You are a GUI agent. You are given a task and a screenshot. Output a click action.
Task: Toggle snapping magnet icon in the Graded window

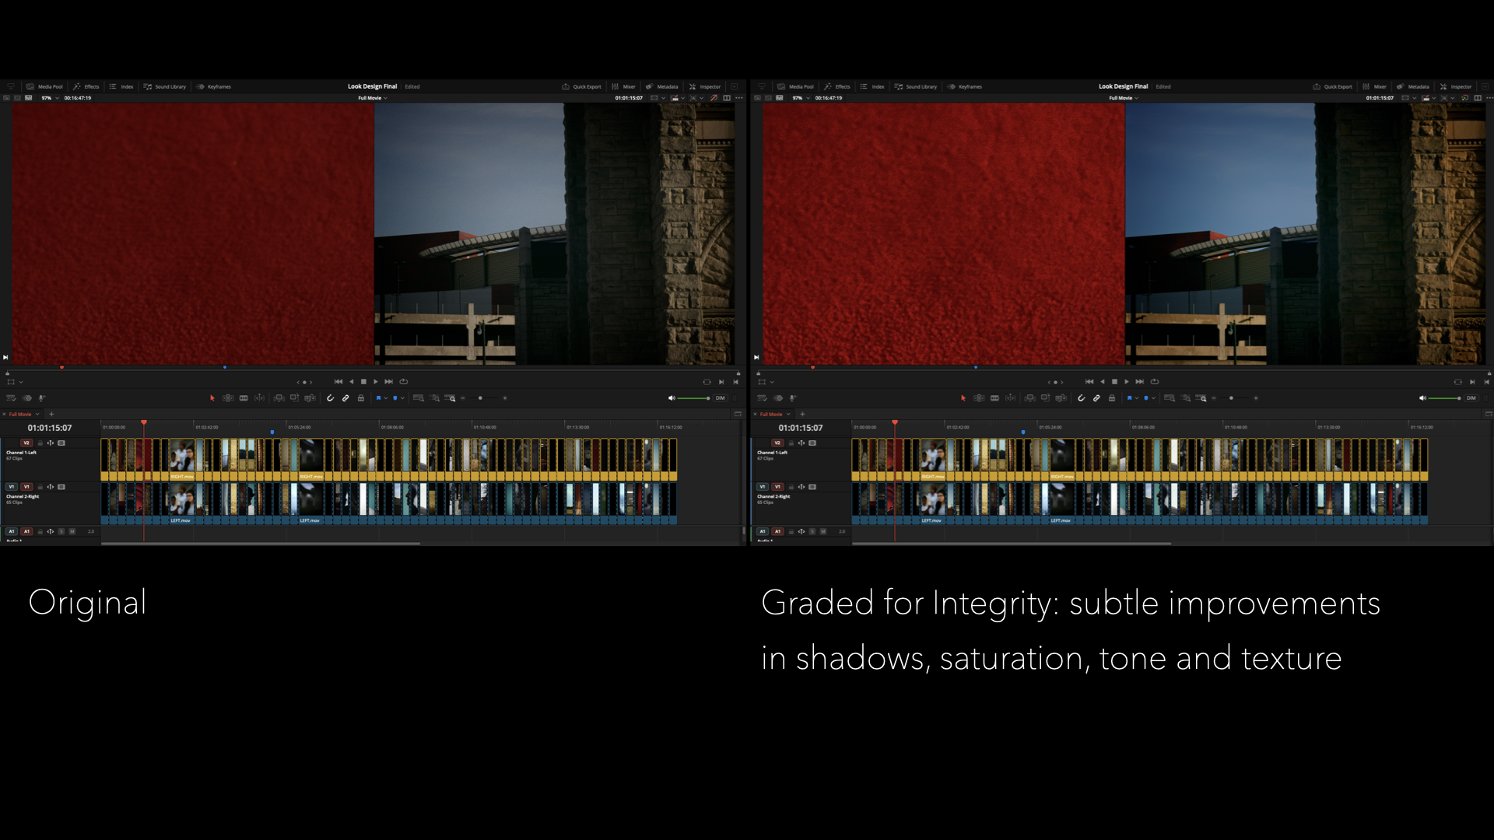point(1081,398)
